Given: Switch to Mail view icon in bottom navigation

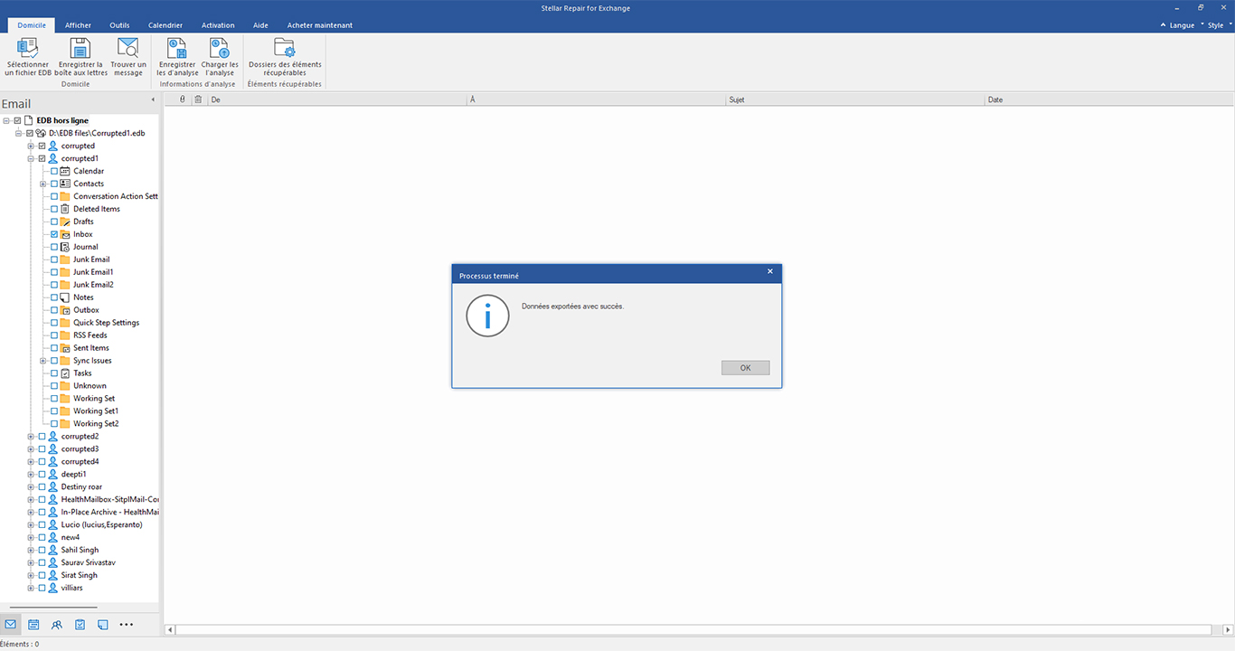Looking at the screenshot, I should click(x=11, y=624).
